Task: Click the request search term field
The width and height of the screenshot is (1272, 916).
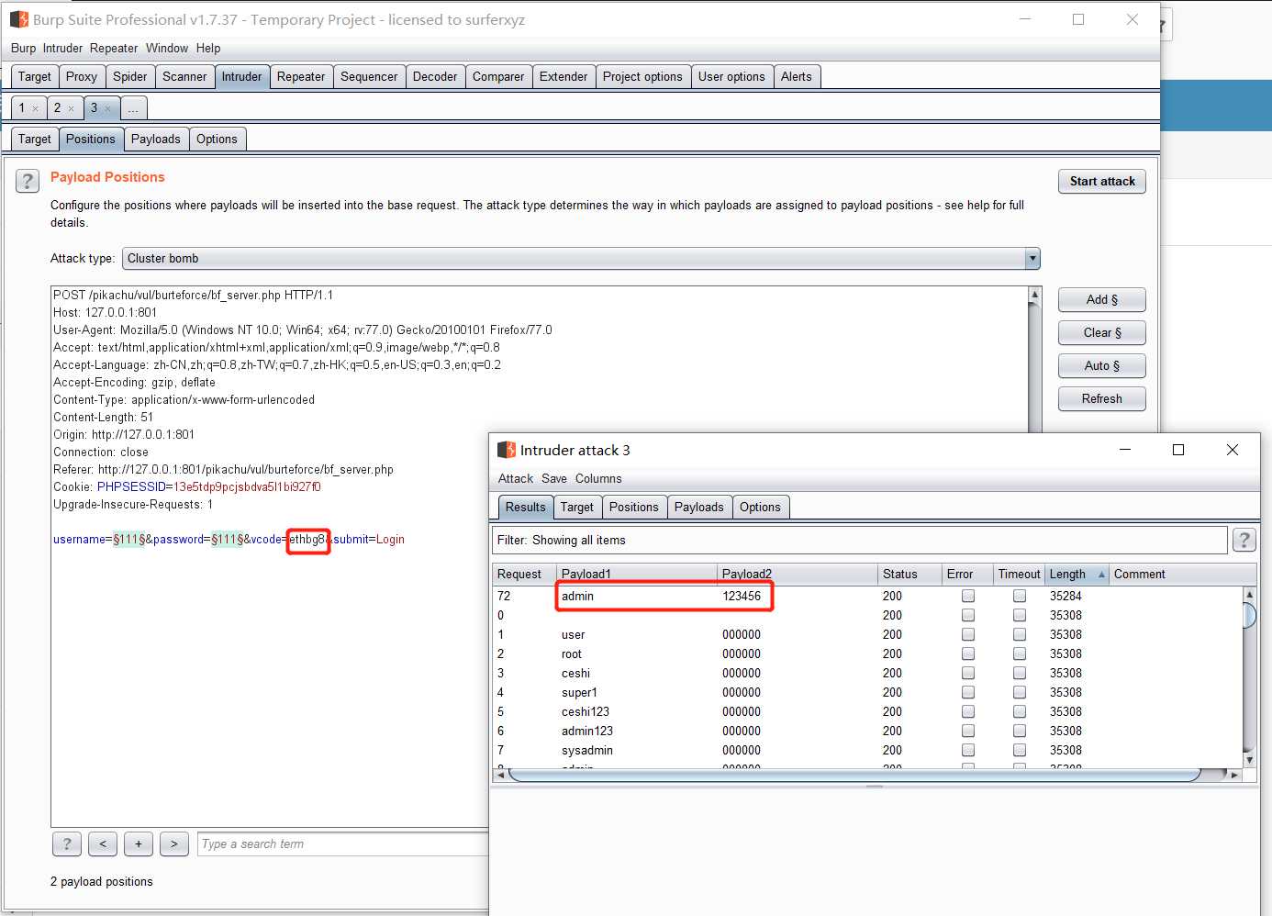Action: [344, 843]
